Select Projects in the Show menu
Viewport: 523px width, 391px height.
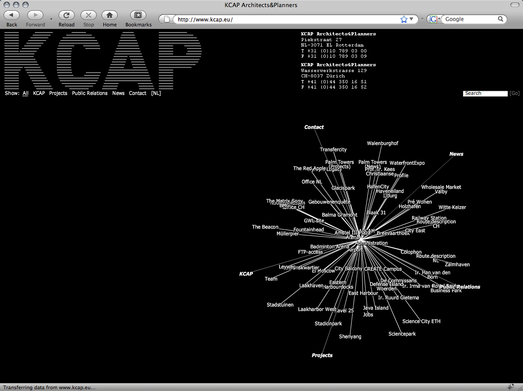(x=58, y=93)
